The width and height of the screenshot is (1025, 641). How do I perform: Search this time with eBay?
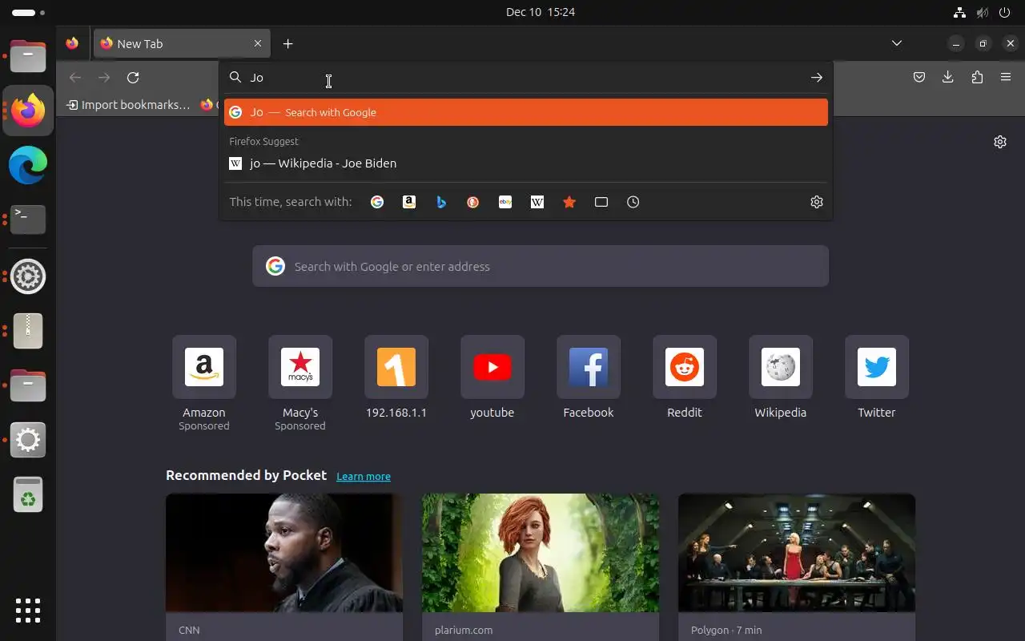tap(505, 202)
